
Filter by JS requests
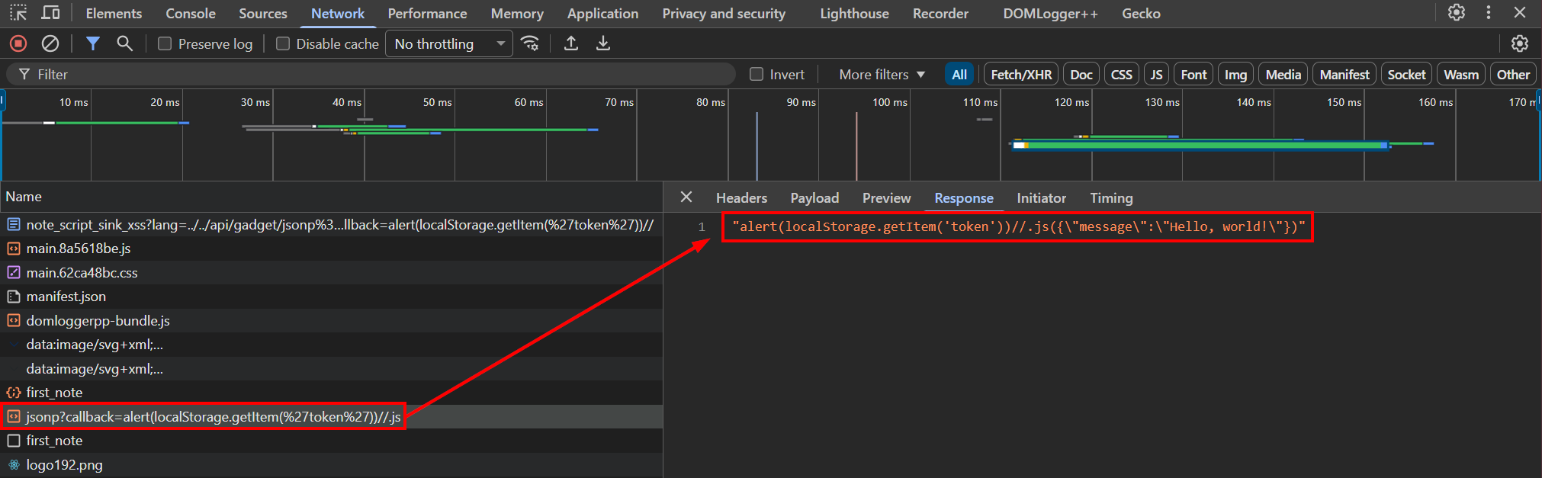1157,74
